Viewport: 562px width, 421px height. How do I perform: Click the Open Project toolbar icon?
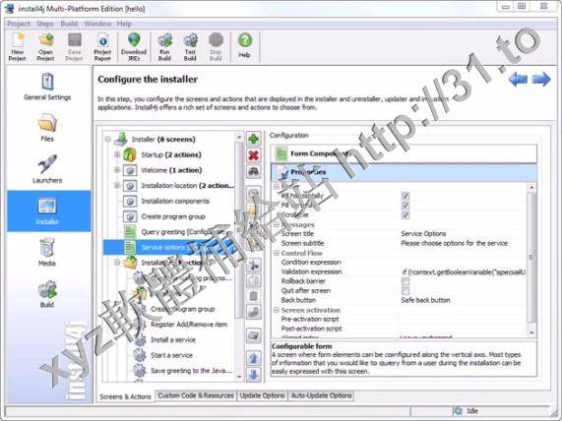[x=46, y=47]
